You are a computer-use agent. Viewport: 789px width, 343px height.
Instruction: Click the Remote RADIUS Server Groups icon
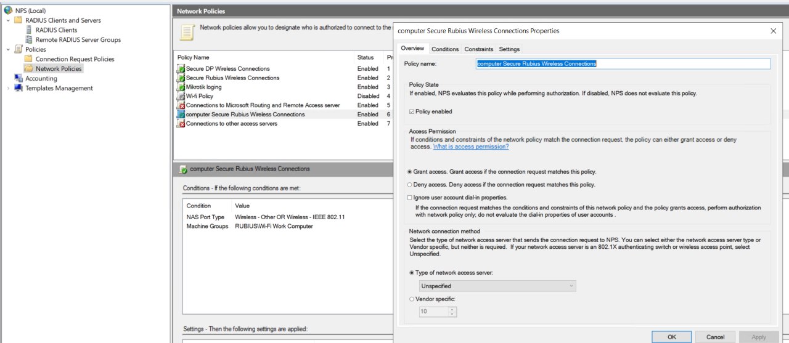tap(29, 39)
